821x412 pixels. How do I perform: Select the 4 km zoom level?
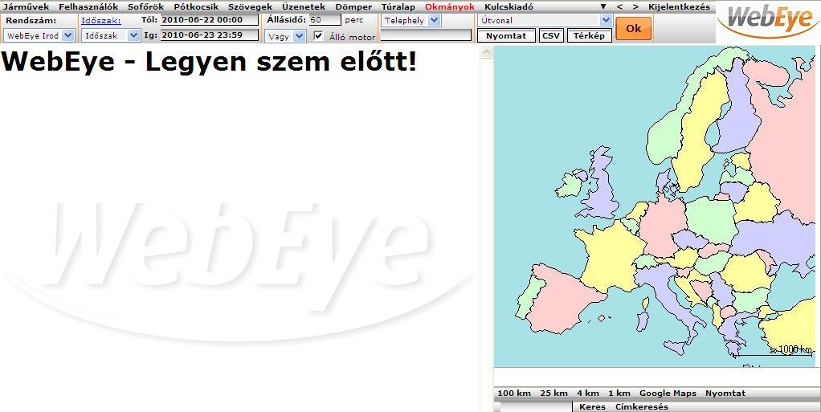tap(588, 394)
